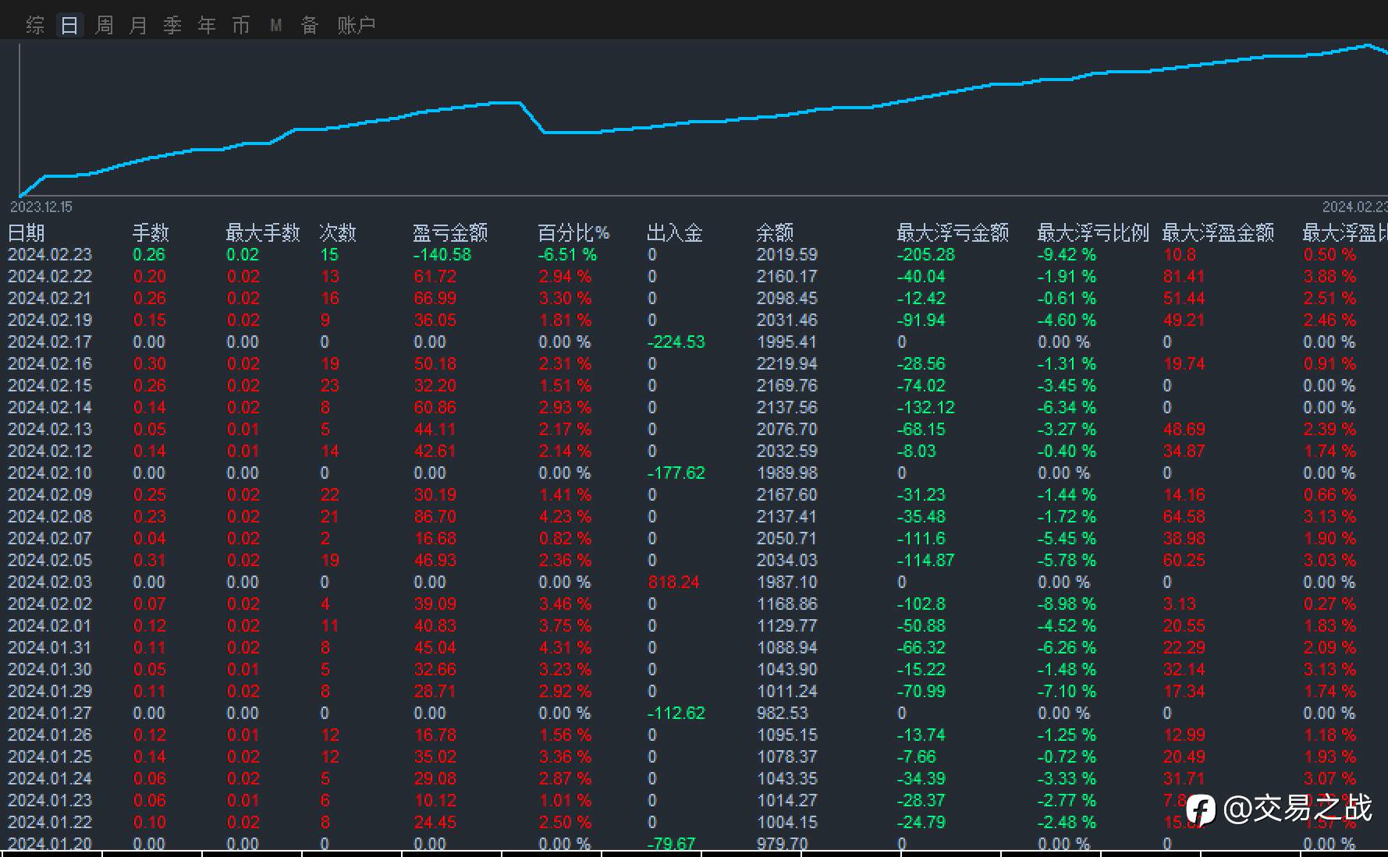Viewport: 1388px width, 857px height.
Task: Click the 次数 column header
Action: pos(338,232)
